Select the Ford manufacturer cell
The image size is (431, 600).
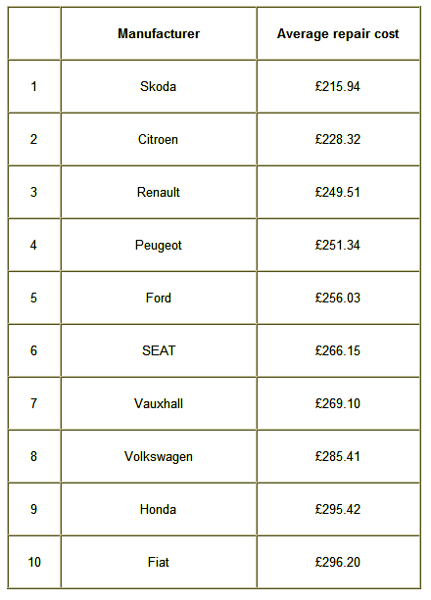159,298
